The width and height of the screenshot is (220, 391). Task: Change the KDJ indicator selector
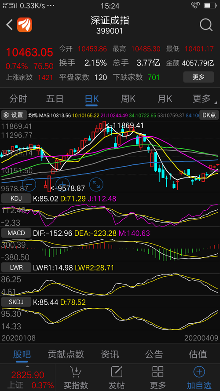(x=16, y=198)
